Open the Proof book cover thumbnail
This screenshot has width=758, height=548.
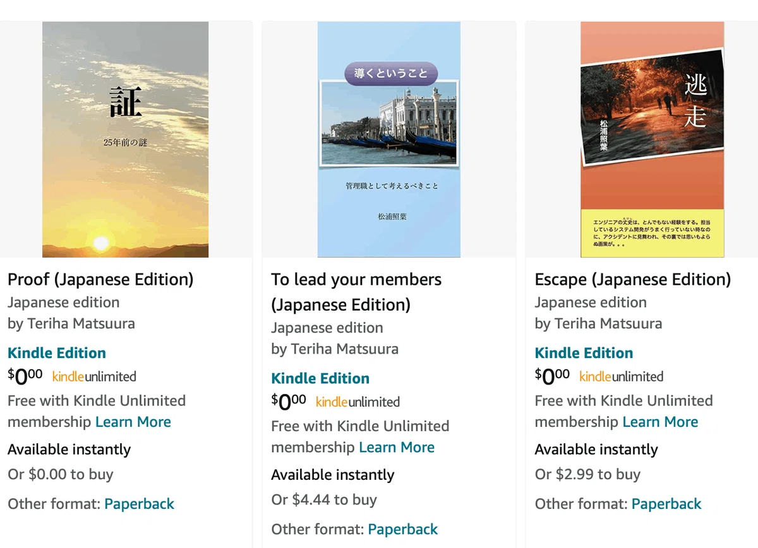tap(125, 140)
